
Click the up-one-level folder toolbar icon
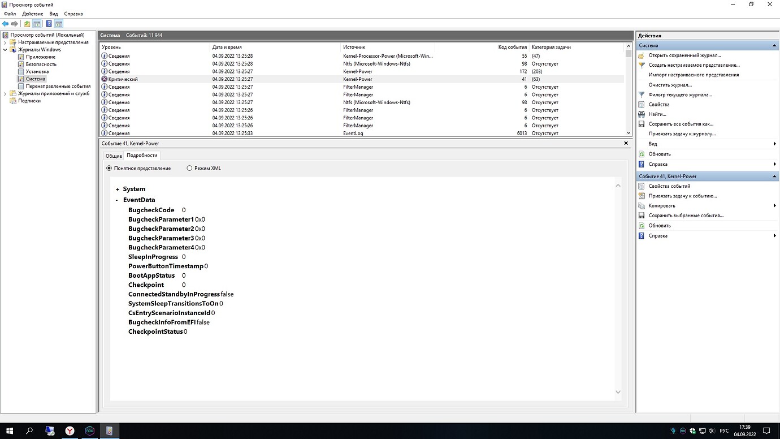pyautogui.click(x=27, y=24)
